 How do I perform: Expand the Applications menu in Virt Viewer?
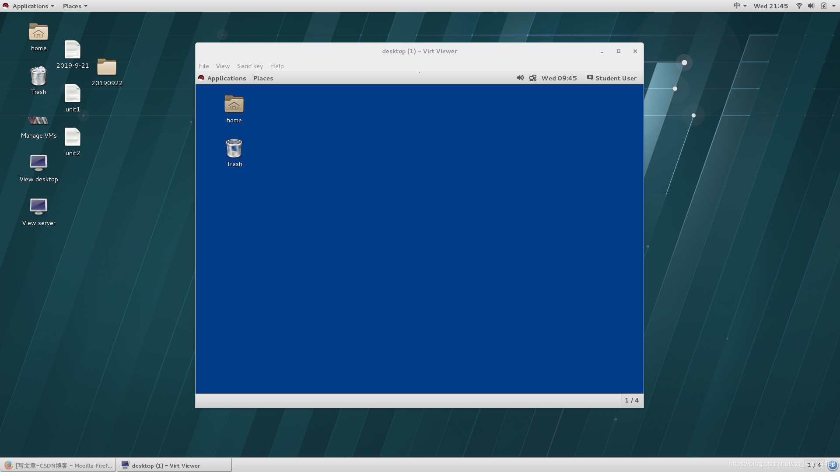(226, 78)
